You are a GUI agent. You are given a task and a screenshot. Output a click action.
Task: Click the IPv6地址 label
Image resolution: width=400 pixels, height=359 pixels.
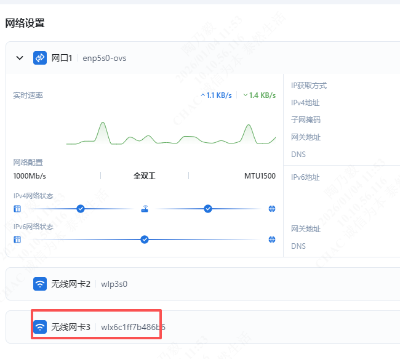pos(305,177)
